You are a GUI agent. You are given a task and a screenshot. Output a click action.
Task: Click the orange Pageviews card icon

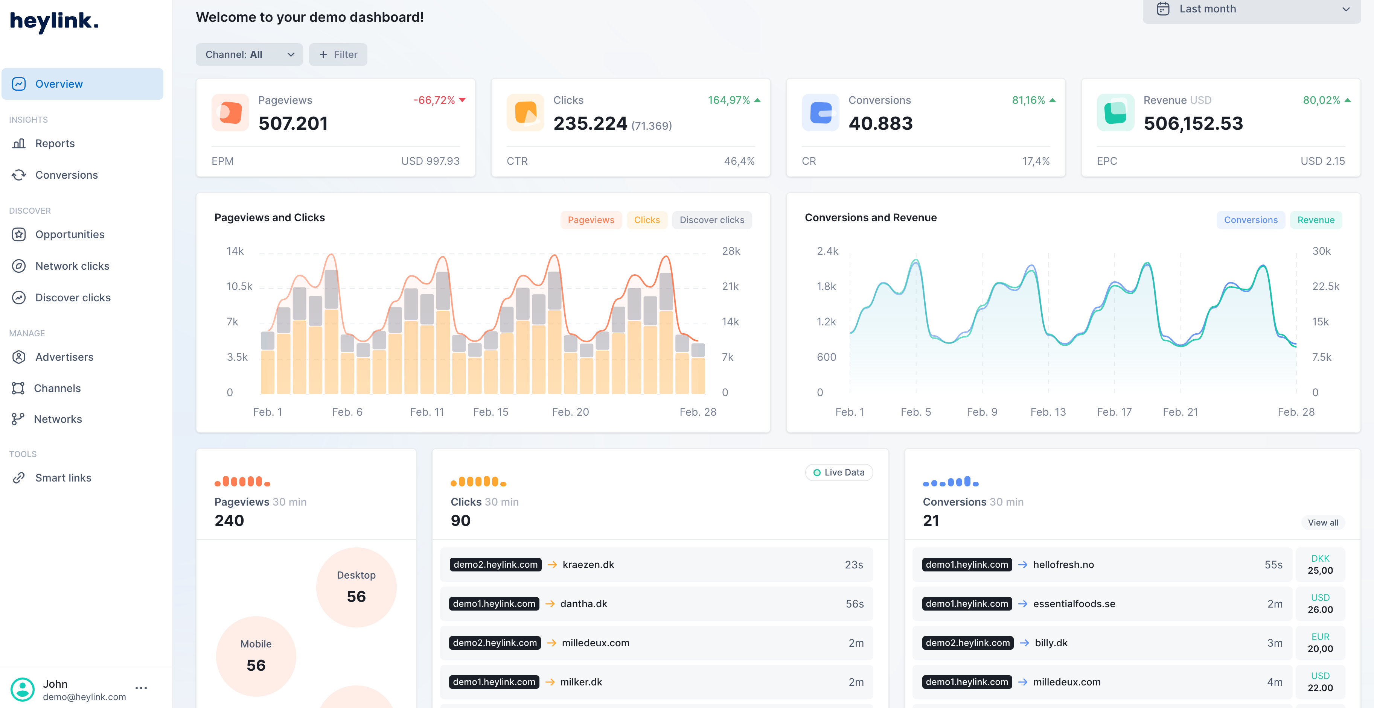(x=230, y=112)
